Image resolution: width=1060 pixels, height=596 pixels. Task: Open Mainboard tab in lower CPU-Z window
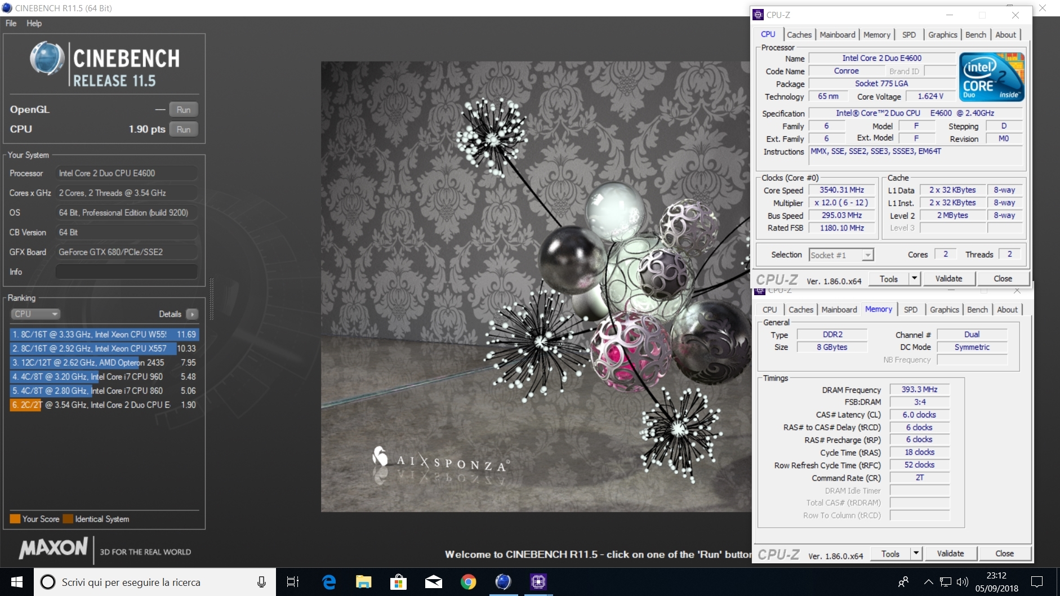click(839, 310)
